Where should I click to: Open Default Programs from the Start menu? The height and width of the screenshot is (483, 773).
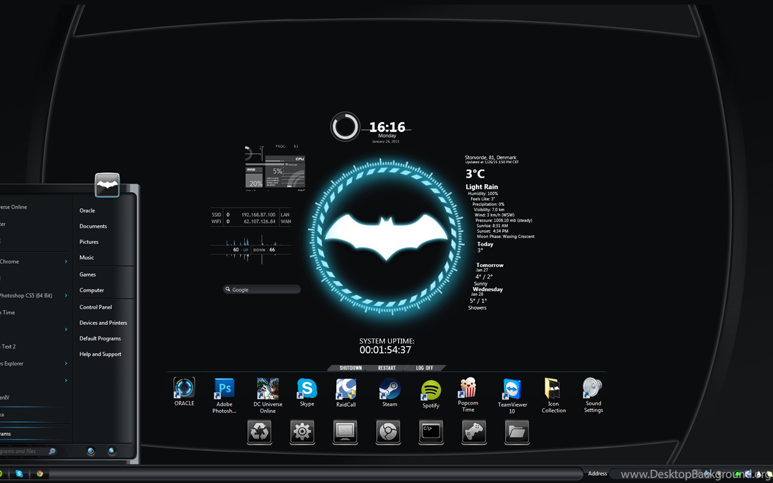[x=100, y=339]
